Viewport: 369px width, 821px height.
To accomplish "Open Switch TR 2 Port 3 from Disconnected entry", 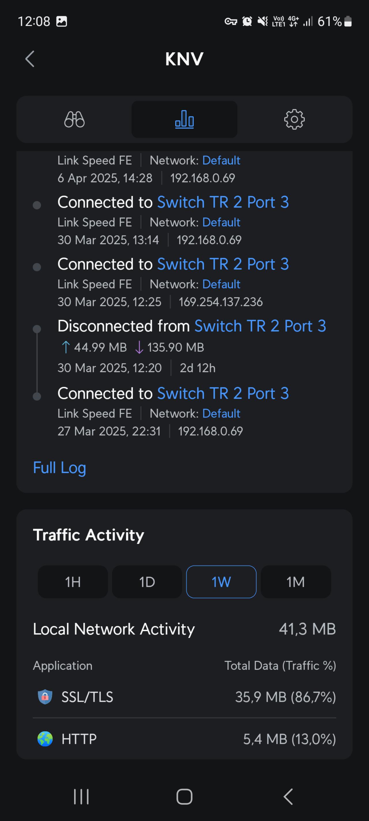I will pos(260,326).
